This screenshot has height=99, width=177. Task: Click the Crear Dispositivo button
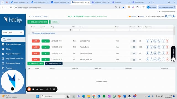tap(38, 22)
